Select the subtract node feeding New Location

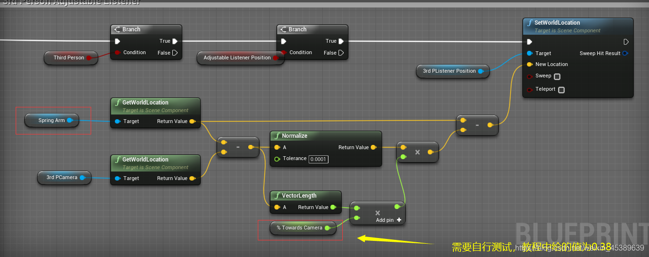[x=477, y=125]
